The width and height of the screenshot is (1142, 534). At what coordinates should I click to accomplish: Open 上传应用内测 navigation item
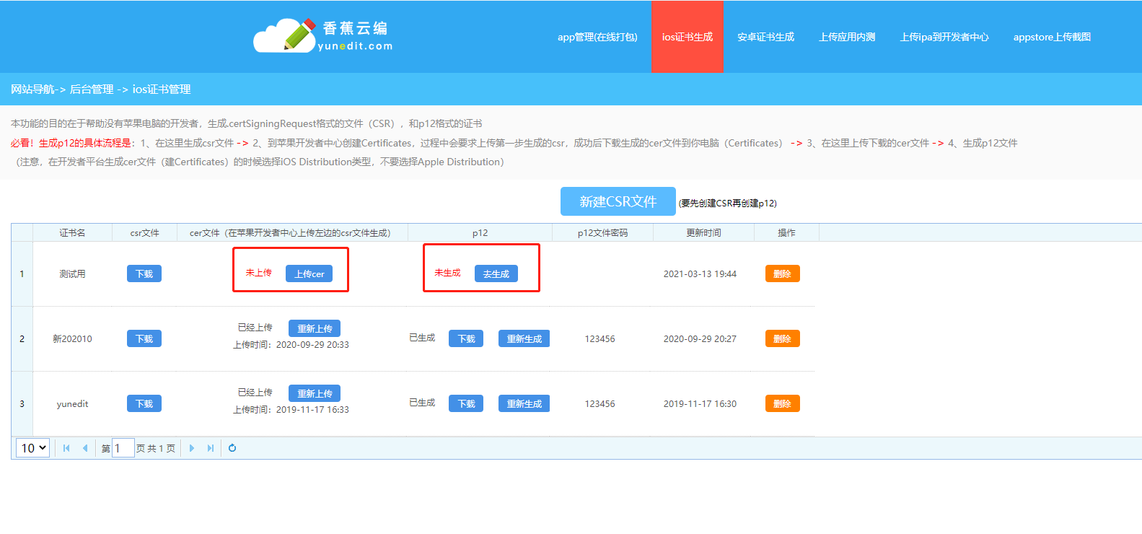(x=847, y=37)
